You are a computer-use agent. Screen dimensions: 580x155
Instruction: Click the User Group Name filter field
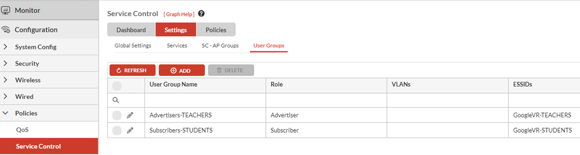click(x=205, y=100)
